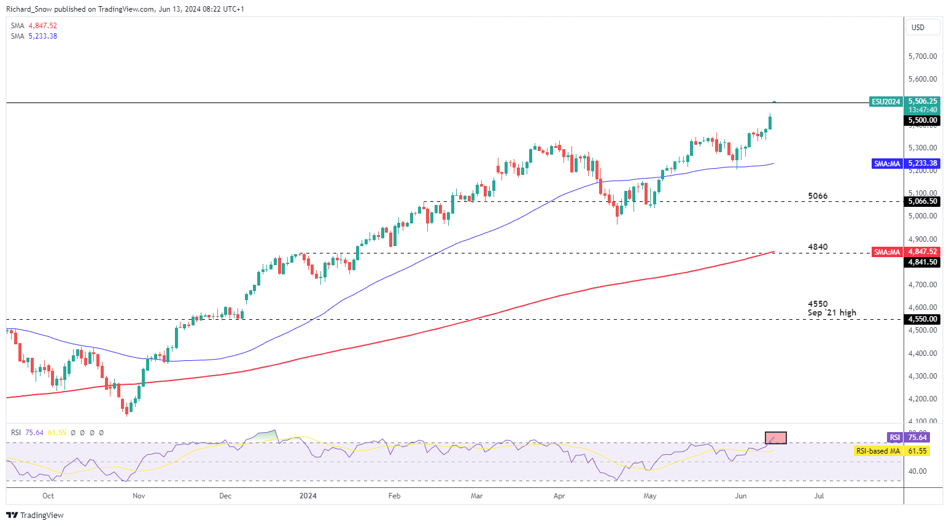Click the 4,900.00 price axis label
The width and height of the screenshot is (949, 526).
(x=923, y=239)
